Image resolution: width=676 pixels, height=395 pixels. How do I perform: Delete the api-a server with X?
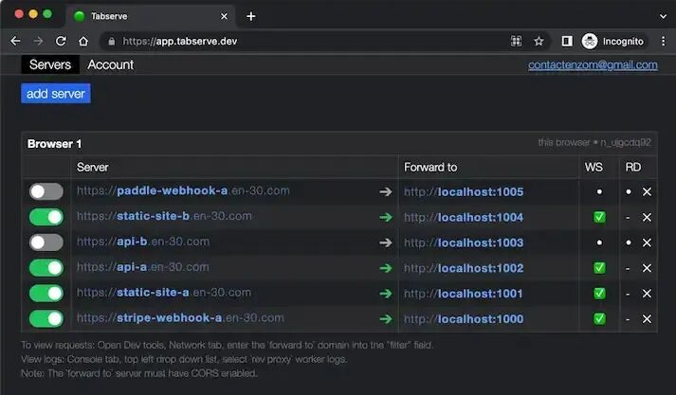647,268
